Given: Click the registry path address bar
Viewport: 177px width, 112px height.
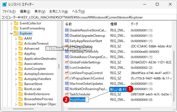Looking at the screenshot, I should (x=88, y=17).
